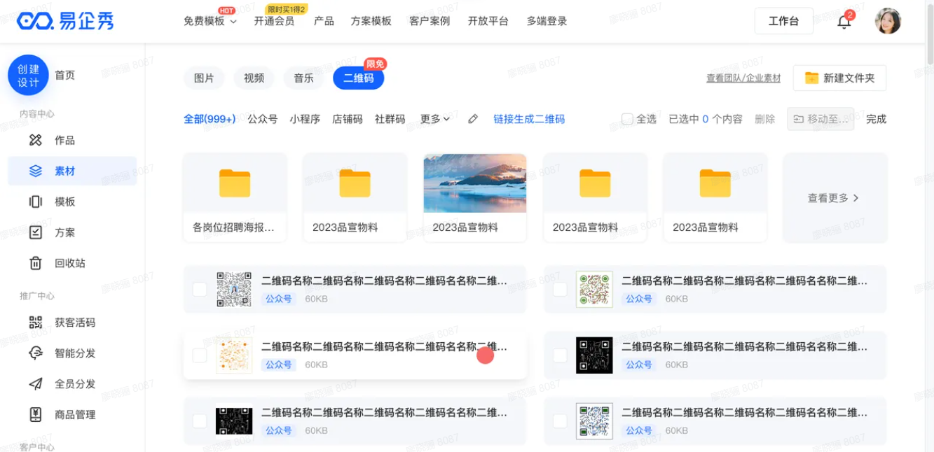Click the green-cornered QR code thumbnail
Screen dimensions: 934x452
pyautogui.click(x=594, y=289)
